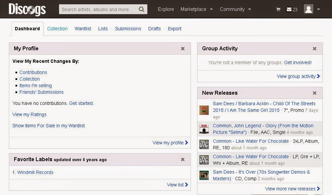Show items For Sale in my Wantlist
Screen dimensions: 332x195
[x=49, y=126]
